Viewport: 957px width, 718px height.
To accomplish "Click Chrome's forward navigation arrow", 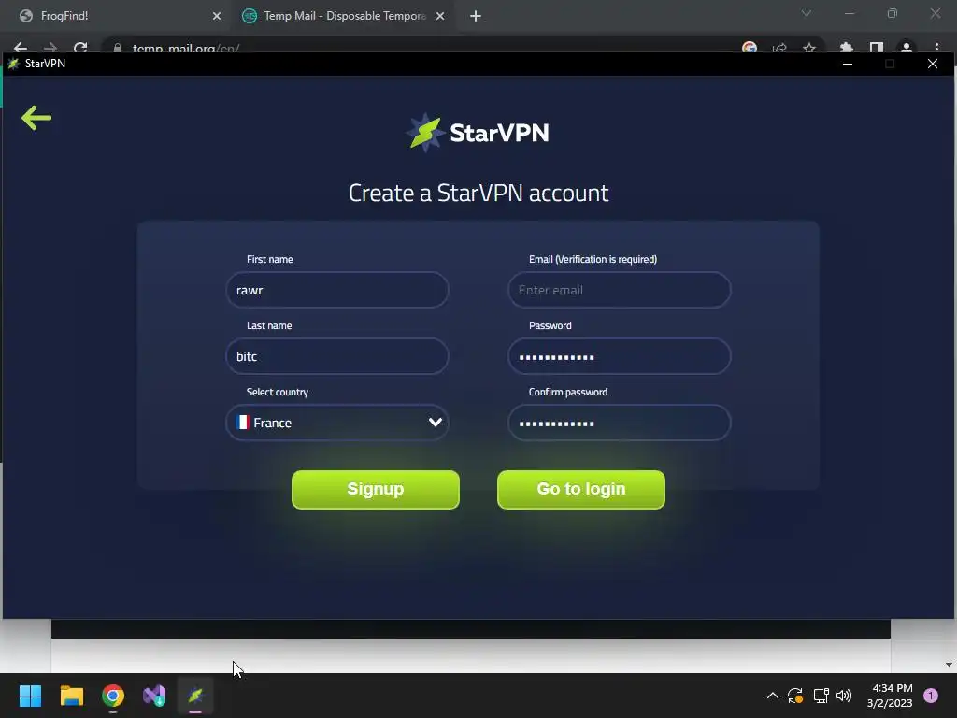I will click(50, 47).
